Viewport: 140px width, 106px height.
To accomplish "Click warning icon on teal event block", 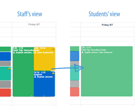I will 9,68.
